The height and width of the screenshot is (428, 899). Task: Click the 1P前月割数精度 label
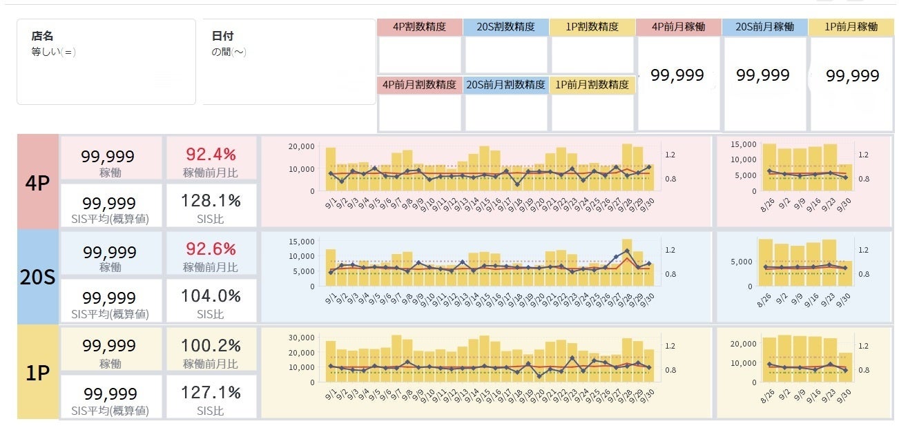(592, 85)
